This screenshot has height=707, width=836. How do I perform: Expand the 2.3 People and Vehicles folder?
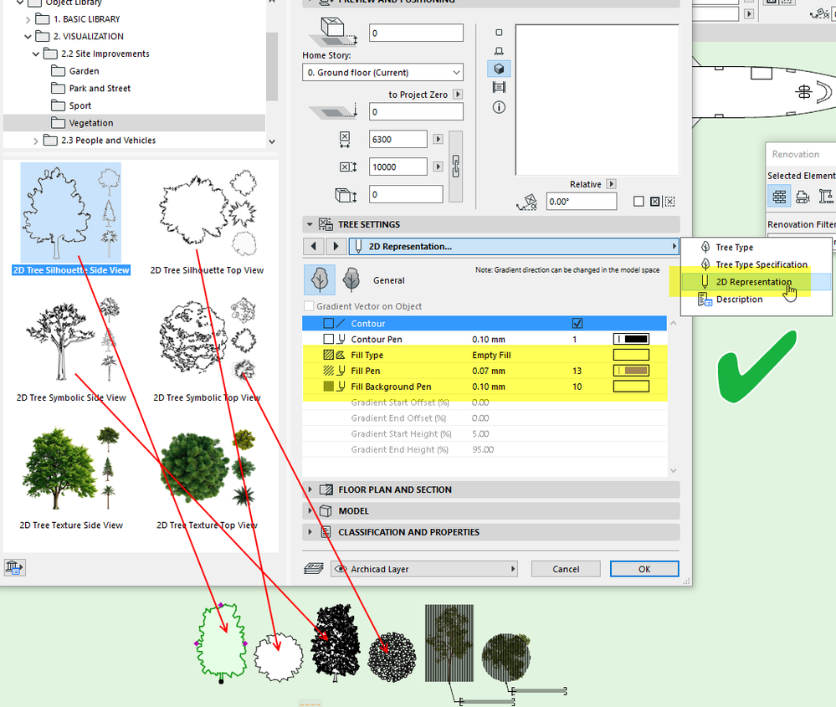click(36, 141)
